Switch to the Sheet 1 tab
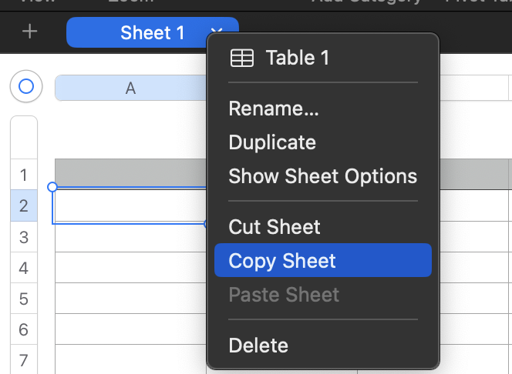 pyautogui.click(x=152, y=33)
